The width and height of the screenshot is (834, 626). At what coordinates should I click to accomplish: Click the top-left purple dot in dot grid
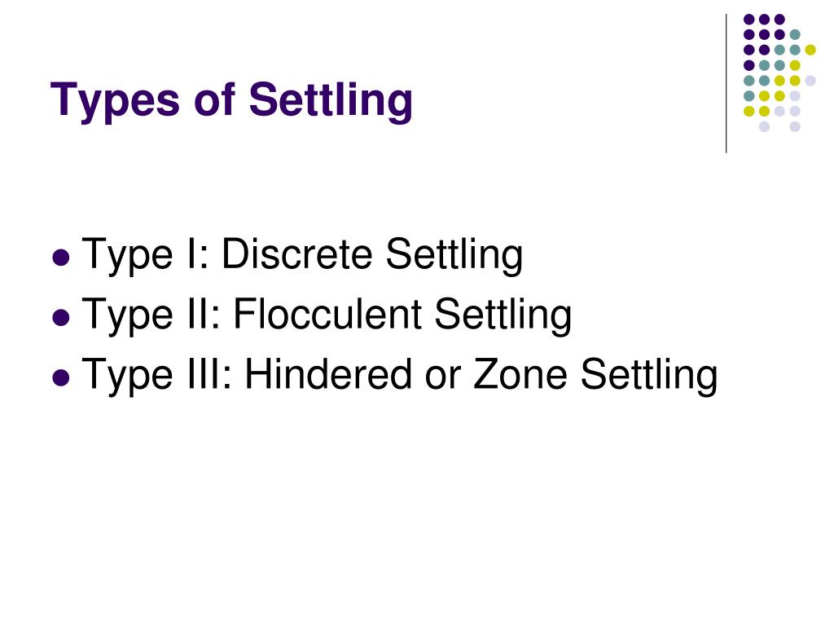click(x=749, y=20)
